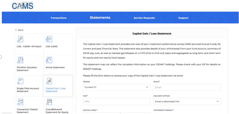This screenshot has height=114, width=239.
Task: Open Active Statement text link
Action: coord(55,67)
